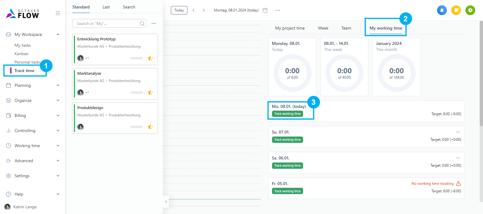Switch to the Search tab
The height and width of the screenshot is (214, 483).
pos(129,7)
